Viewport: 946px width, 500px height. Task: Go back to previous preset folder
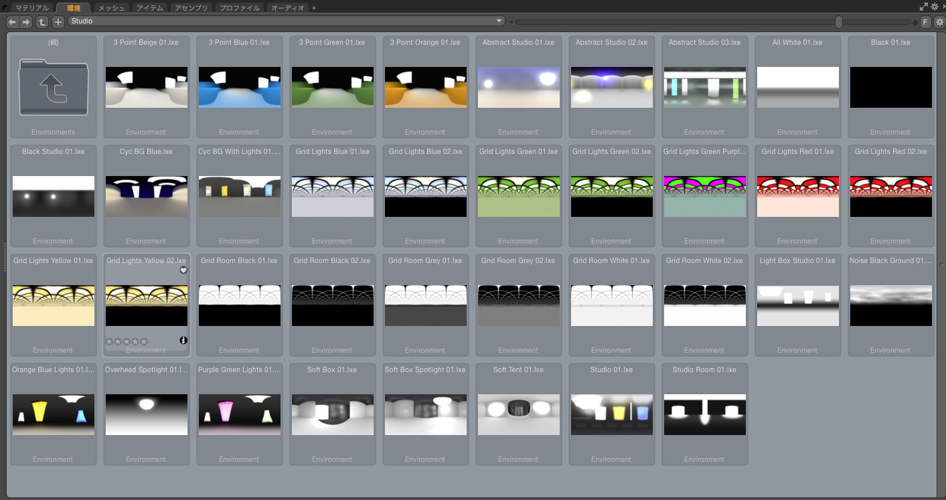coord(12,22)
